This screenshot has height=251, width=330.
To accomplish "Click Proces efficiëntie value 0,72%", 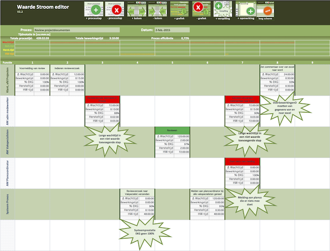I will [x=185, y=38].
